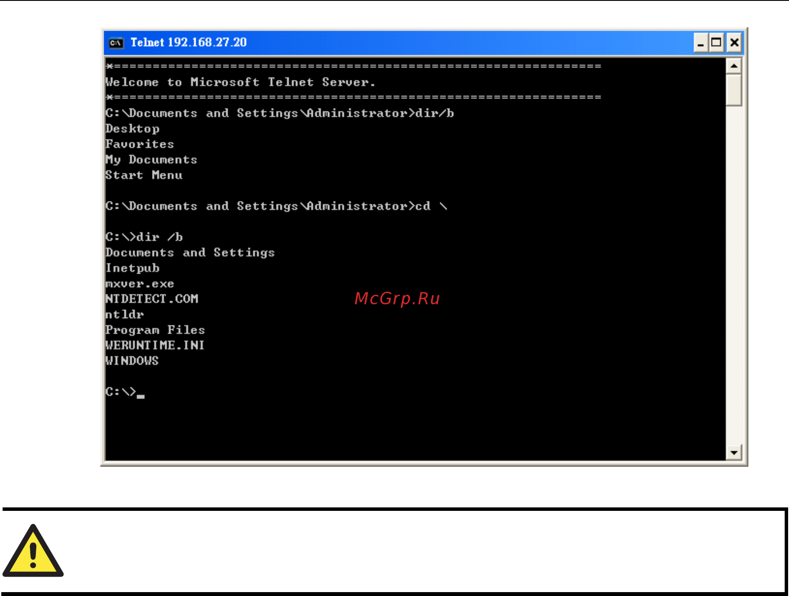Click the 'WERUNTIME.INI' file entry
This screenshot has width=789, height=596.
point(155,345)
